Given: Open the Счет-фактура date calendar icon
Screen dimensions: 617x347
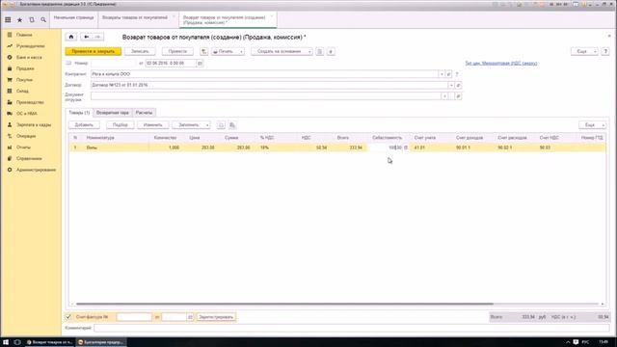Looking at the screenshot, I should pos(190,317).
